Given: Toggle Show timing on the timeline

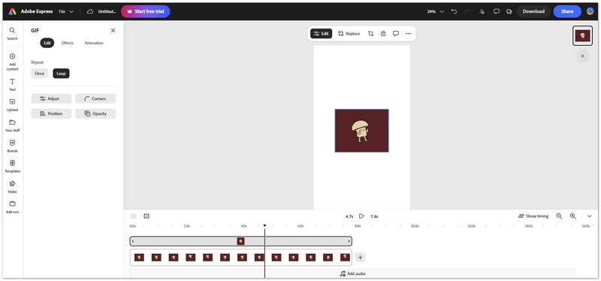Looking at the screenshot, I should [x=533, y=216].
